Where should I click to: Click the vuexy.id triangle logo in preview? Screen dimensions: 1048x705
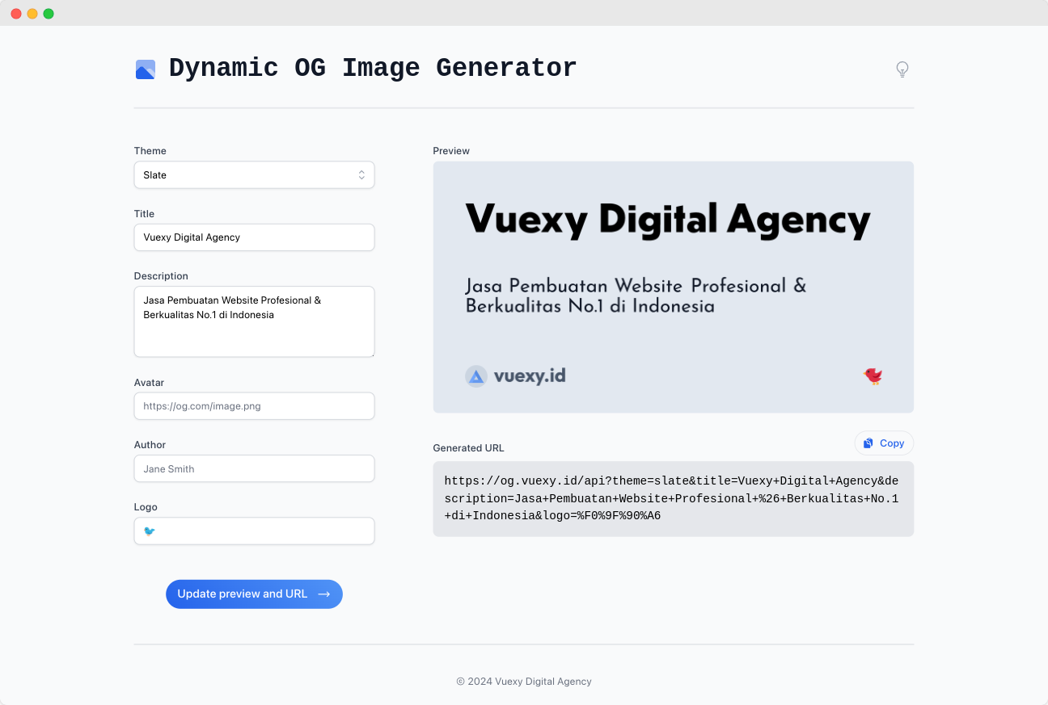pyautogui.click(x=476, y=376)
